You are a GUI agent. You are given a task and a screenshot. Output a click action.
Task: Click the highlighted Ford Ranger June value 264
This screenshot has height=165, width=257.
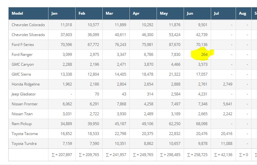click(204, 55)
